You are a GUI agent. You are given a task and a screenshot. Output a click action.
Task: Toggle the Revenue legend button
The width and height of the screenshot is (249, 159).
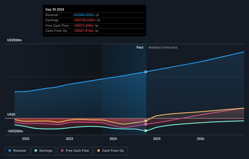(x=17, y=151)
